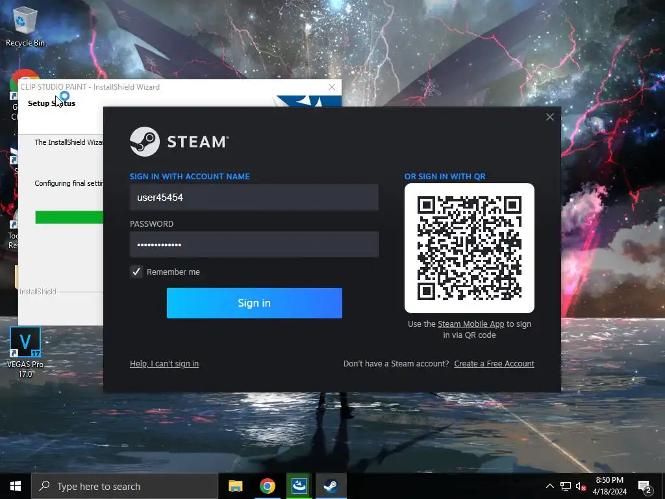Click the Steam sign-in QR code
The width and height of the screenshot is (665, 499).
click(x=470, y=248)
